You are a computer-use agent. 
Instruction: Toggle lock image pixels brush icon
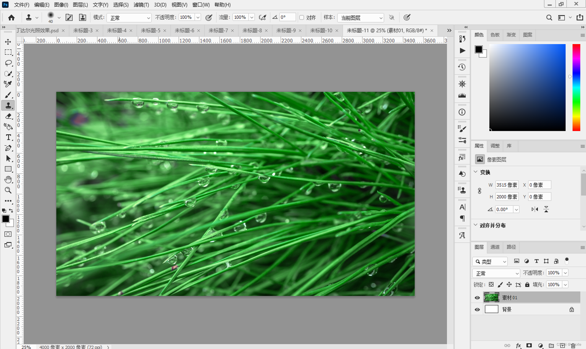(500, 285)
